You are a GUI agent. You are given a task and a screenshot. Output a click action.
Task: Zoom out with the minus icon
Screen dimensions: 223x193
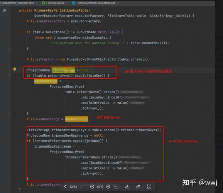[92, 186]
